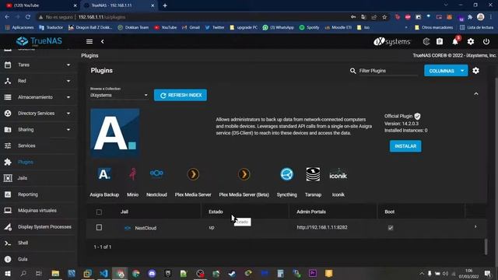Open the YouTube bookmark
Viewport: 498px width, 280px height.
pyautogui.click(x=166, y=27)
